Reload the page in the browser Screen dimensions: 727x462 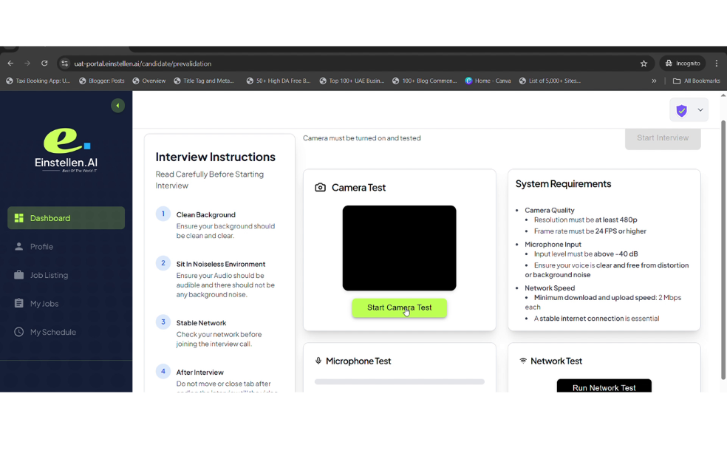[44, 64]
